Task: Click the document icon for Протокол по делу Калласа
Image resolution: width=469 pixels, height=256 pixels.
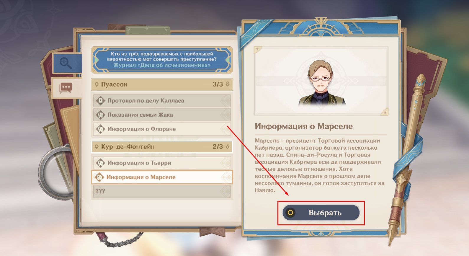Action: coord(100,101)
